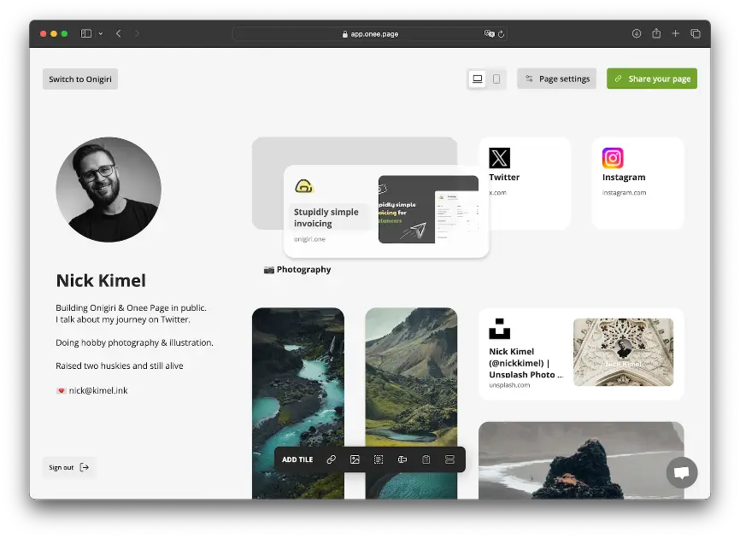The image size is (740, 538).
Task: Click the Switch to Onigiri button
Action: 79,78
